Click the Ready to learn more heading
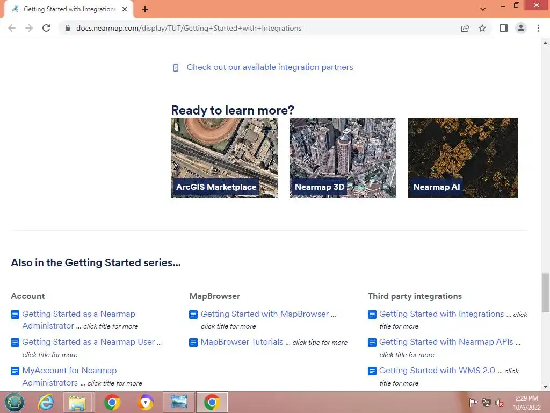 point(233,110)
